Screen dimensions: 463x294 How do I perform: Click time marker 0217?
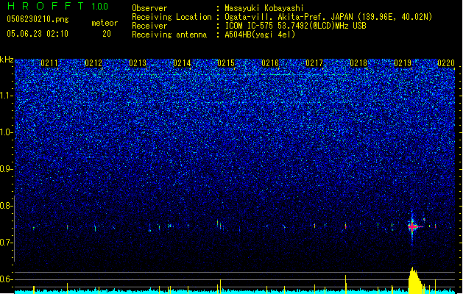[x=314, y=63]
